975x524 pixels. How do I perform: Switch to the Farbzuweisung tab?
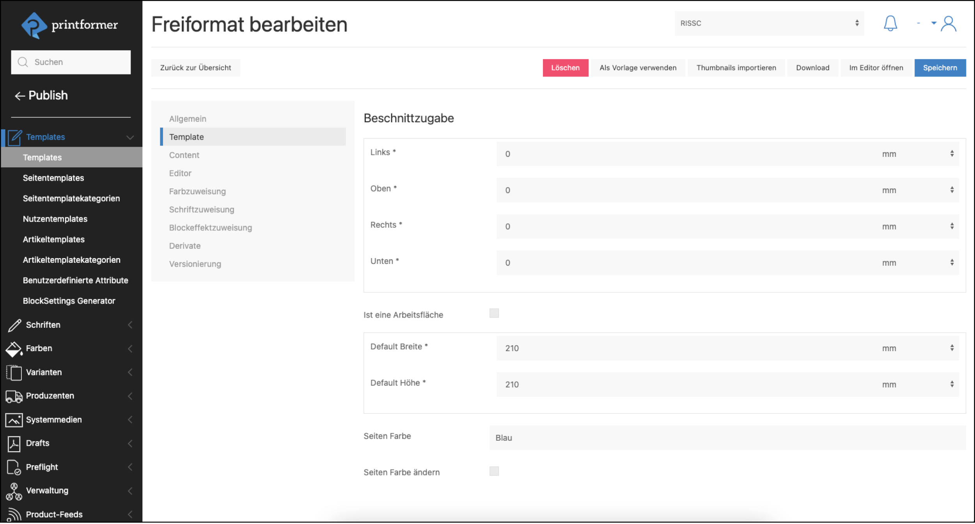[197, 191]
